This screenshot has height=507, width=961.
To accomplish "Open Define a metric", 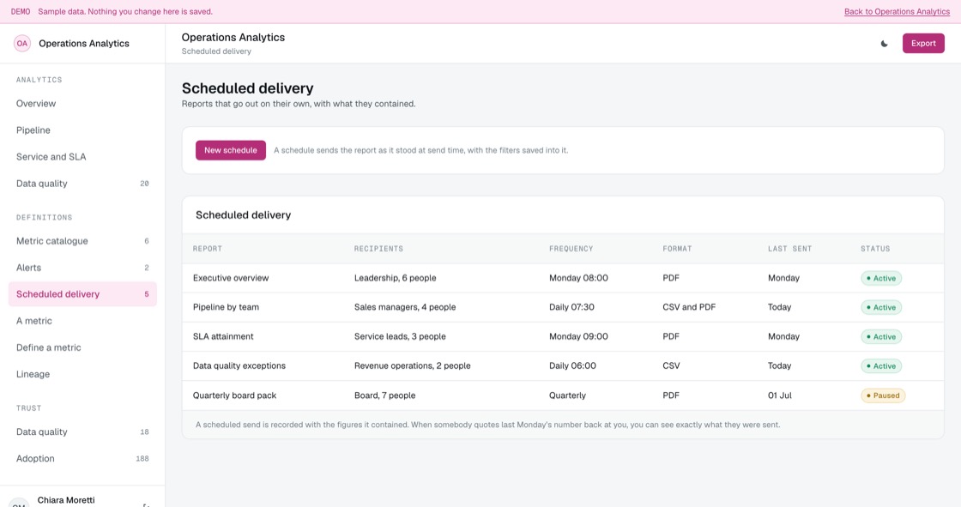I will [82, 347].
